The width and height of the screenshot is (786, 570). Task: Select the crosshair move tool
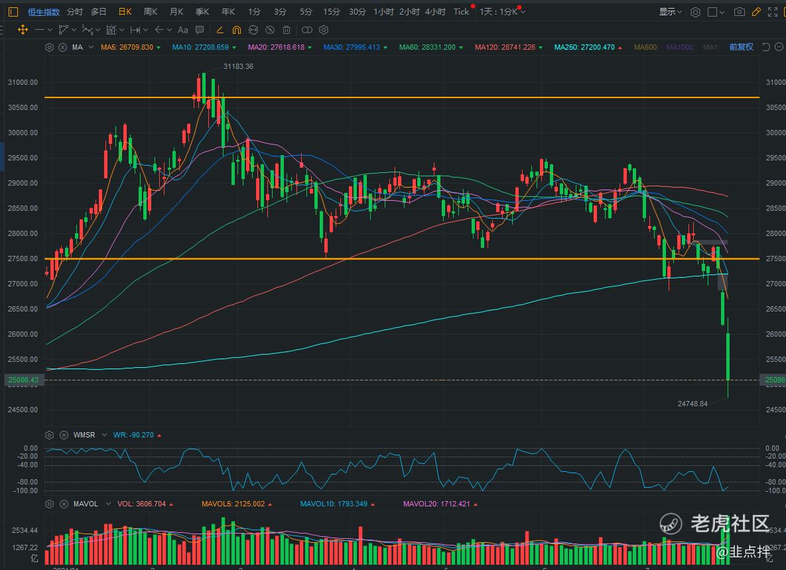click(x=23, y=30)
